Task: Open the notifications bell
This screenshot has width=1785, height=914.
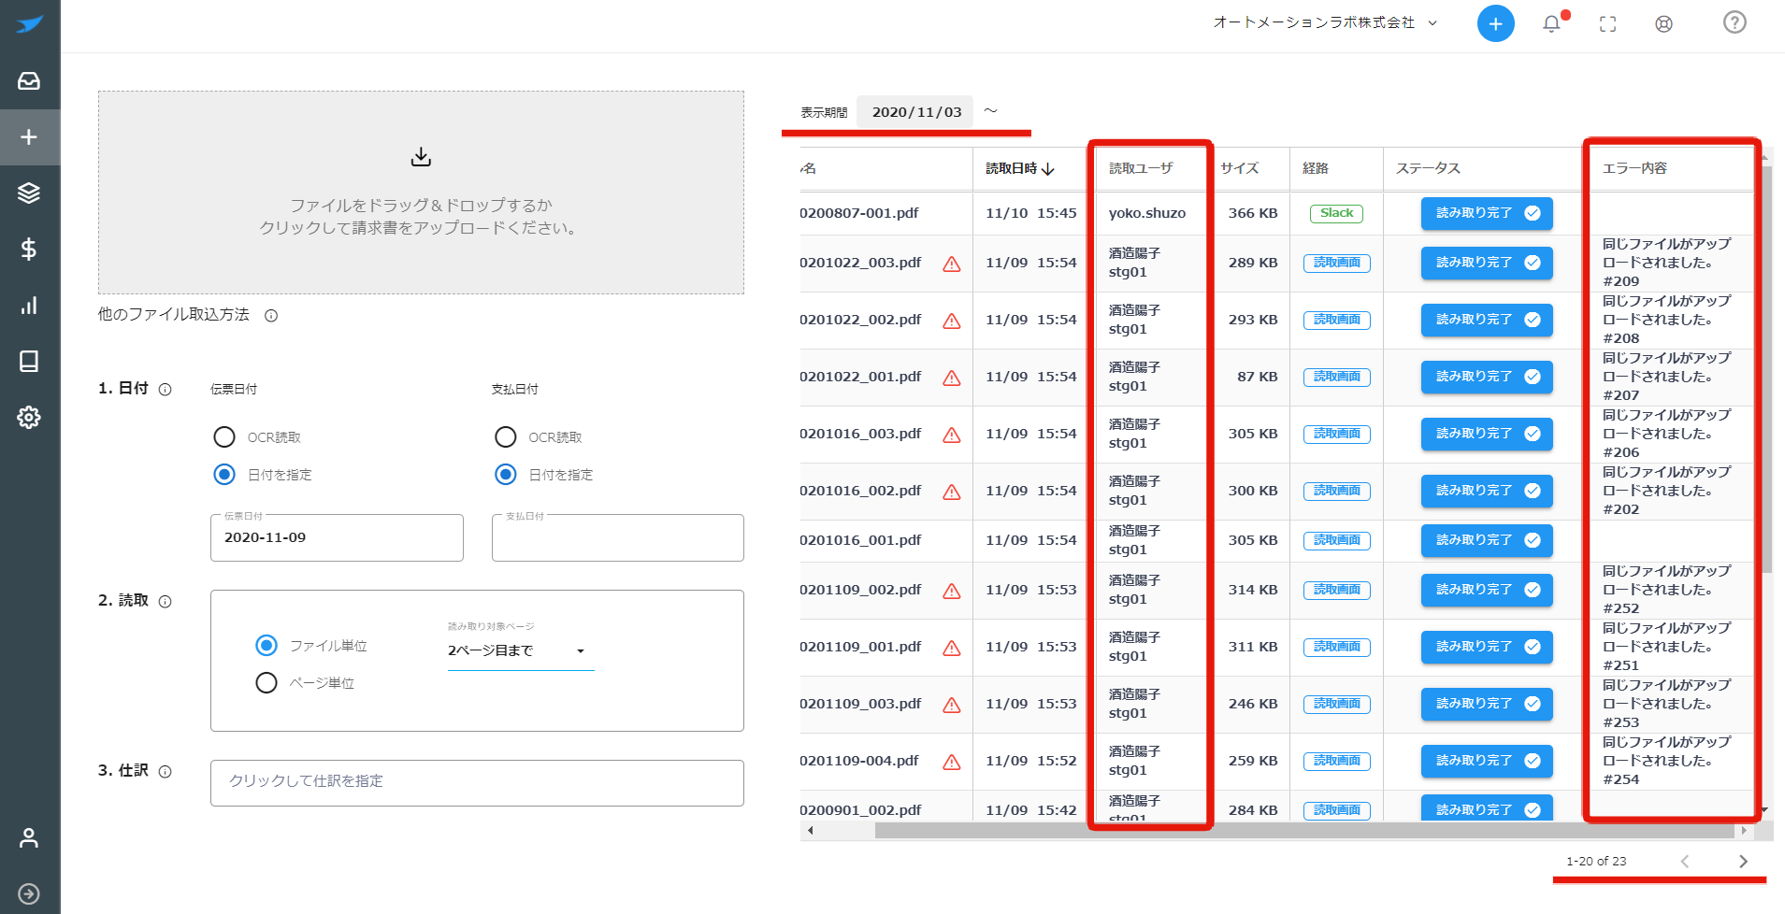Action: pos(1551,23)
